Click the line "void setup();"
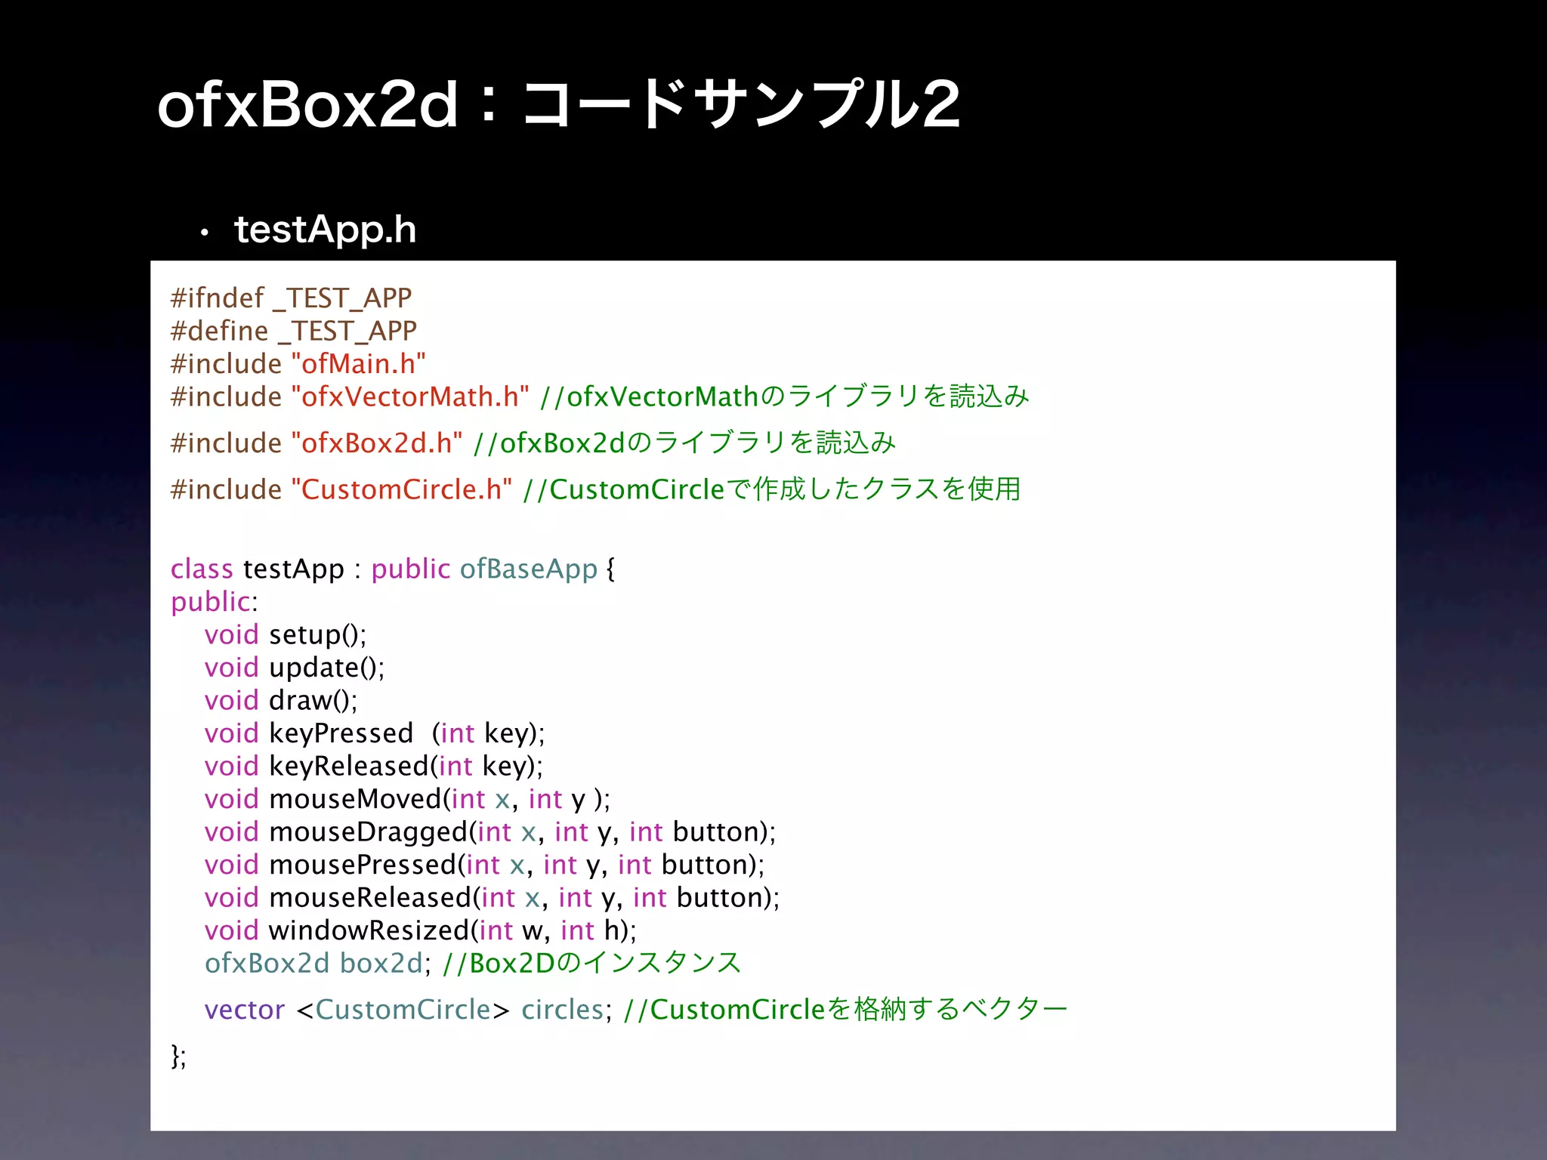 coord(286,634)
